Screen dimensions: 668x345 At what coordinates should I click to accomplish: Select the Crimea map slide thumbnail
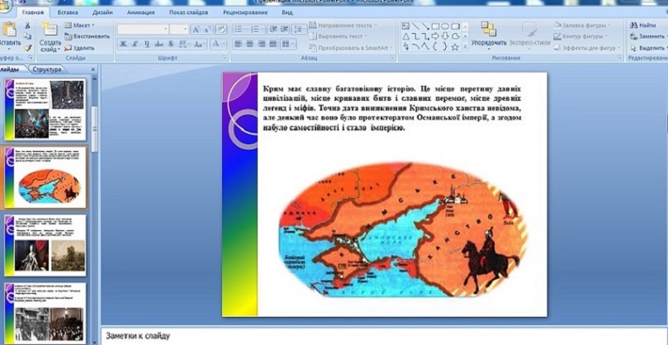coord(45,177)
